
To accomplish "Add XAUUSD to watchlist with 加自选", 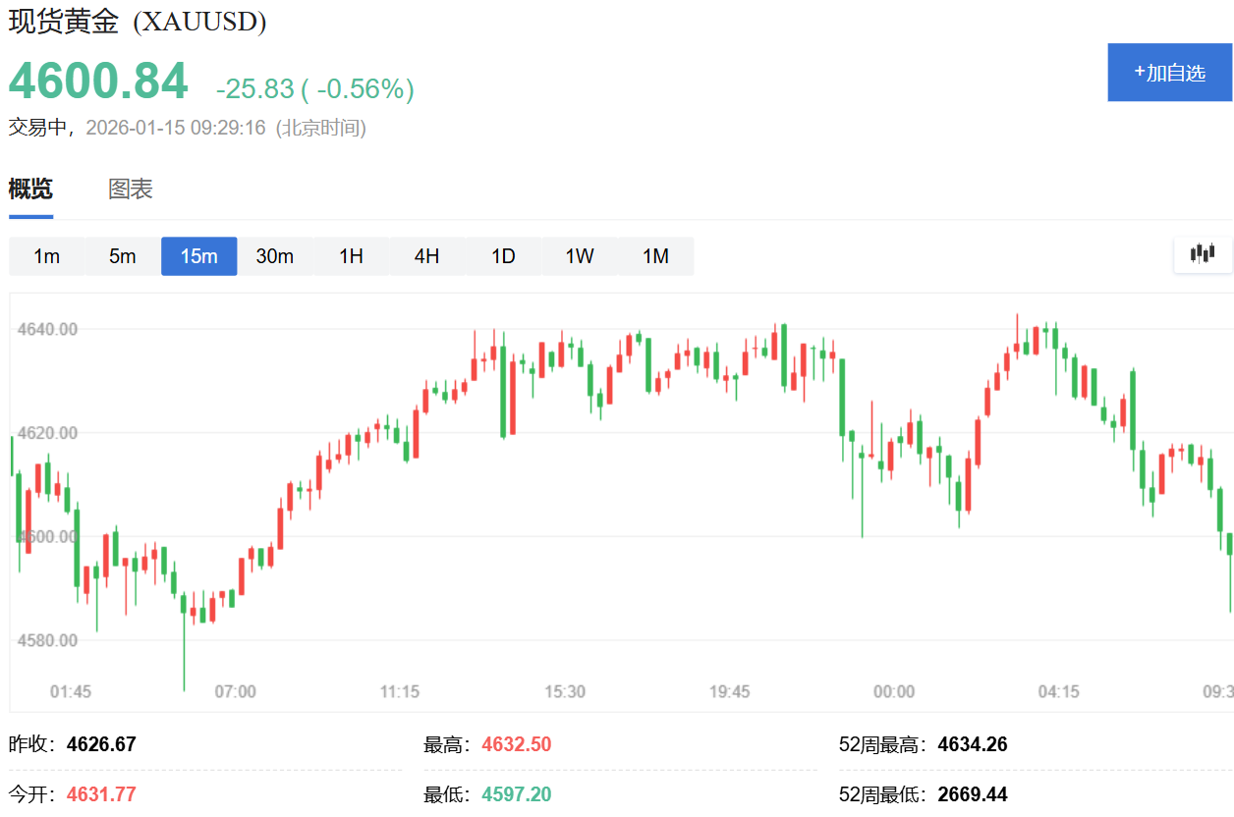I will 1169,73.
